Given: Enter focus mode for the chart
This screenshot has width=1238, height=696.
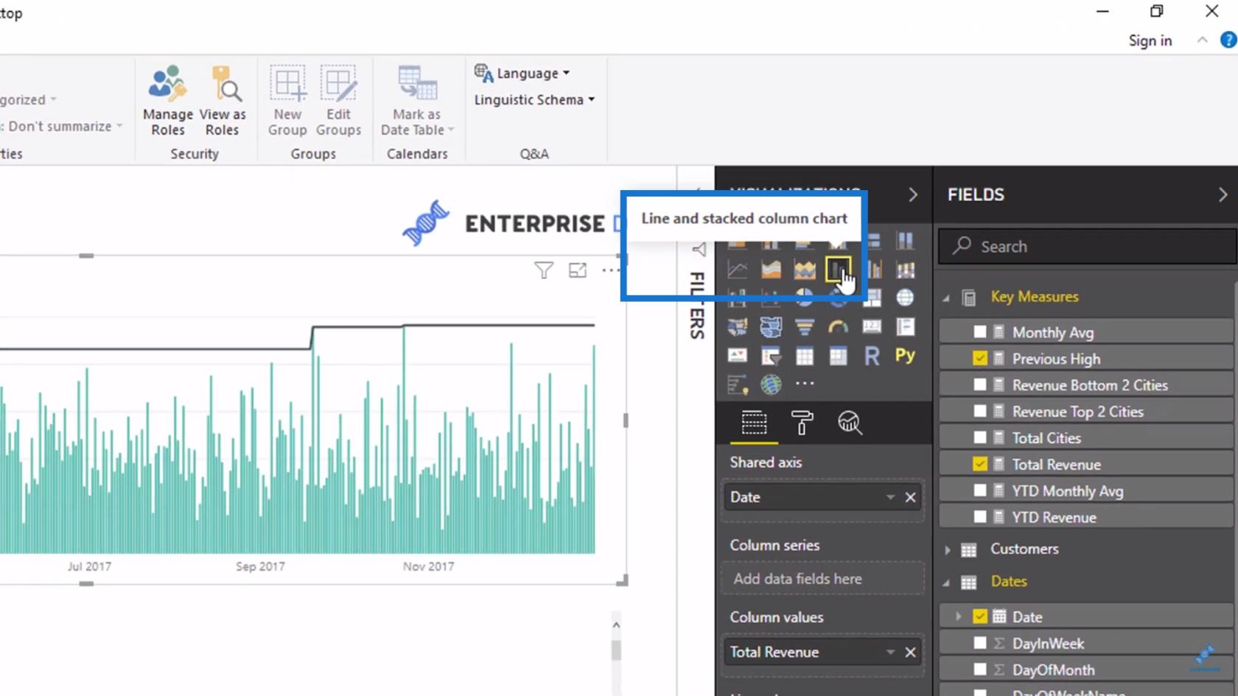Looking at the screenshot, I should coord(578,270).
